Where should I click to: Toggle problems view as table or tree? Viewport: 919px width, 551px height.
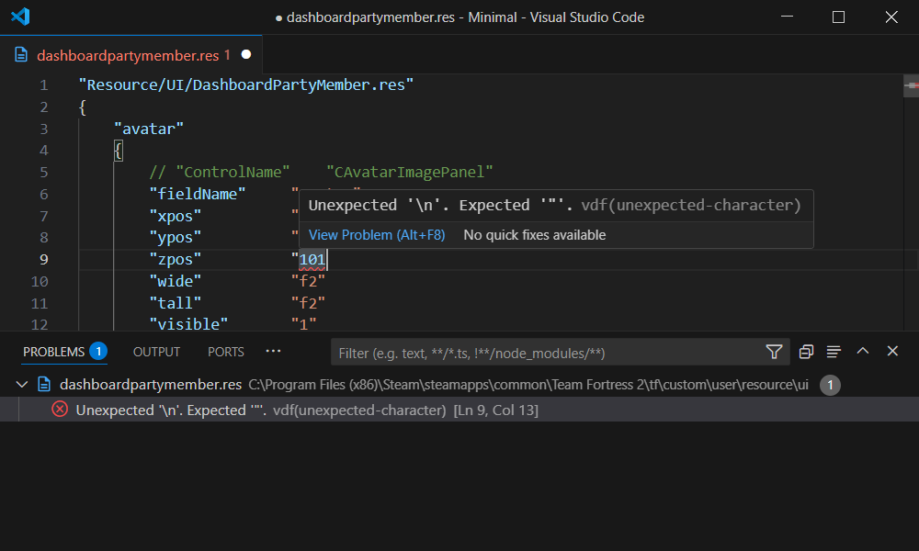click(834, 352)
